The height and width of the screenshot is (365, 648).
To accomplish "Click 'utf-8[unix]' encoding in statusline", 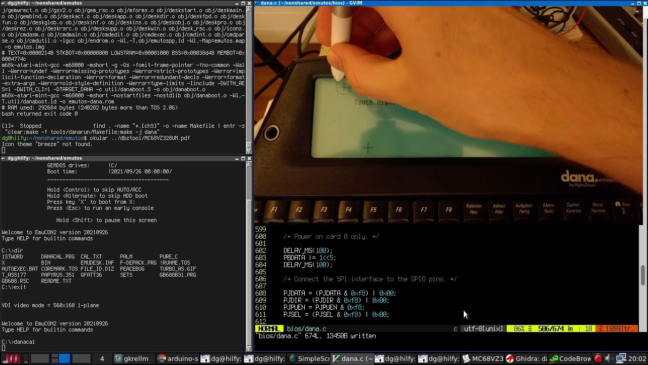I will point(483,328).
